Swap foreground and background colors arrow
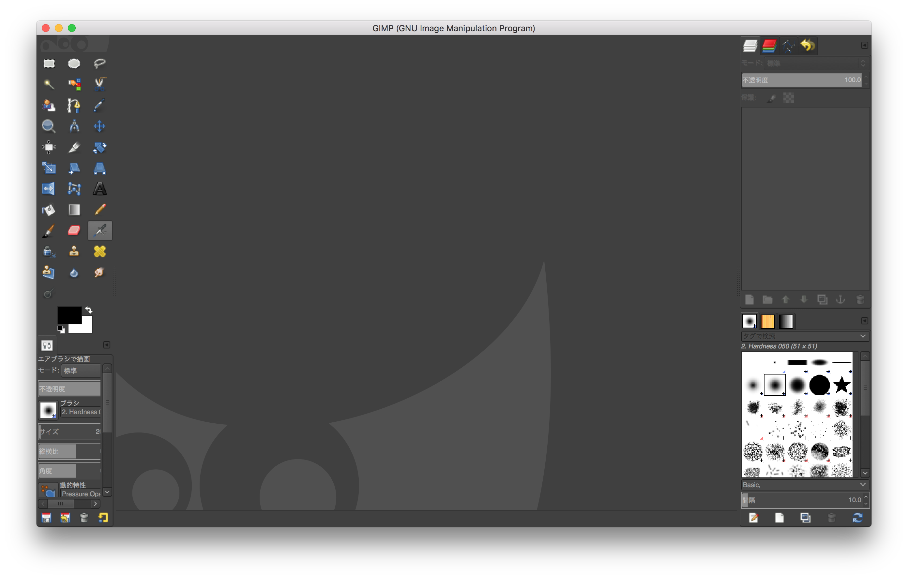 [x=89, y=310]
